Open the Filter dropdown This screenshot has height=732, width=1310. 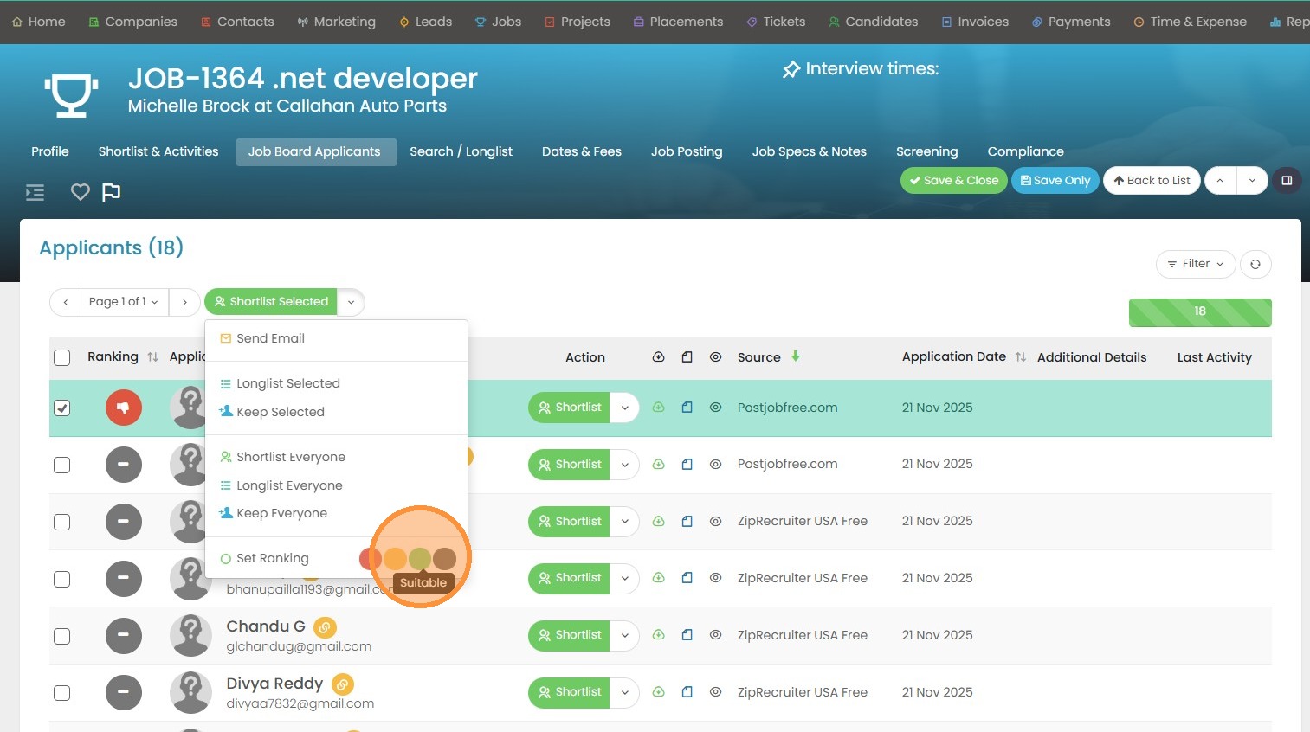(x=1196, y=264)
